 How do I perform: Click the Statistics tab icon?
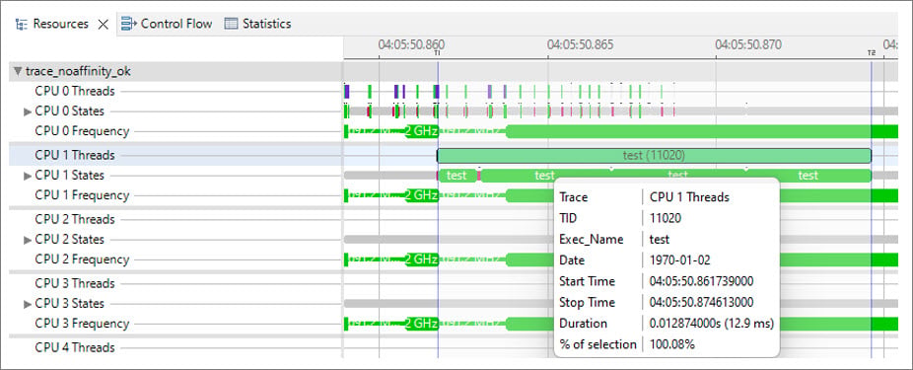click(231, 24)
